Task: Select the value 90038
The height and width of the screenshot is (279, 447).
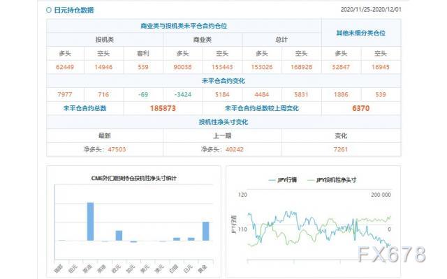Action: coord(182,67)
